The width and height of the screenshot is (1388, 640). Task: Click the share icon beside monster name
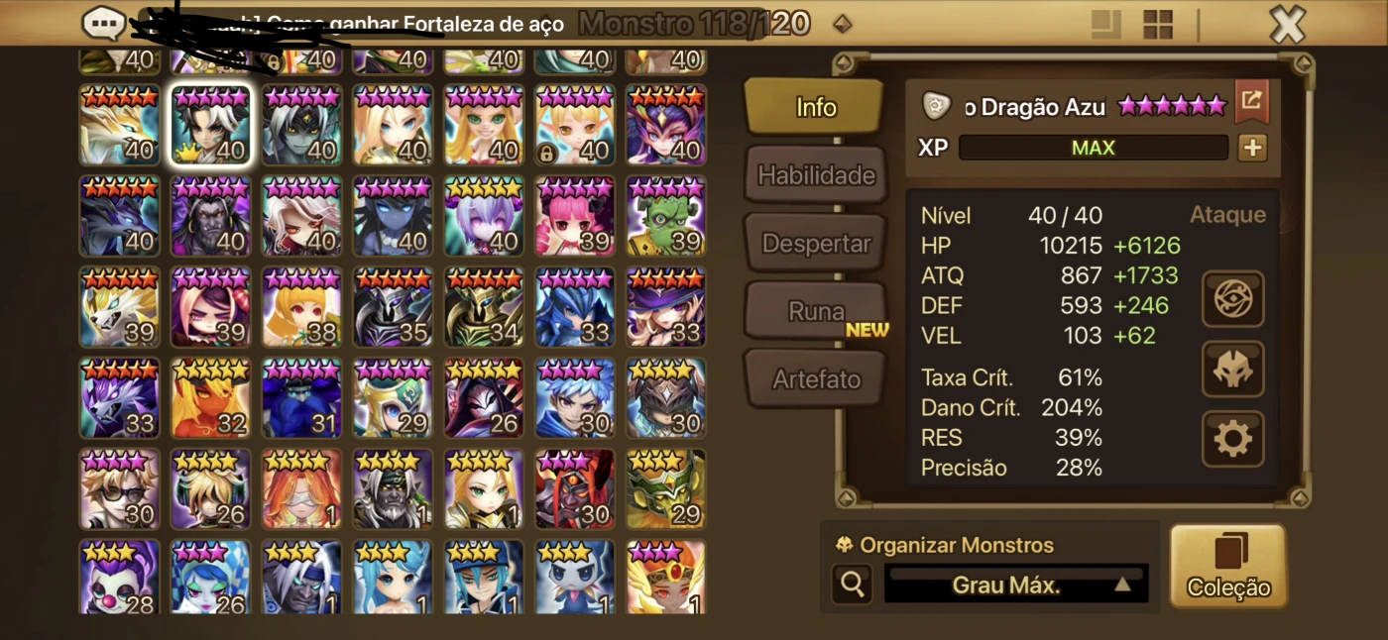click(x=1251, y=101)
